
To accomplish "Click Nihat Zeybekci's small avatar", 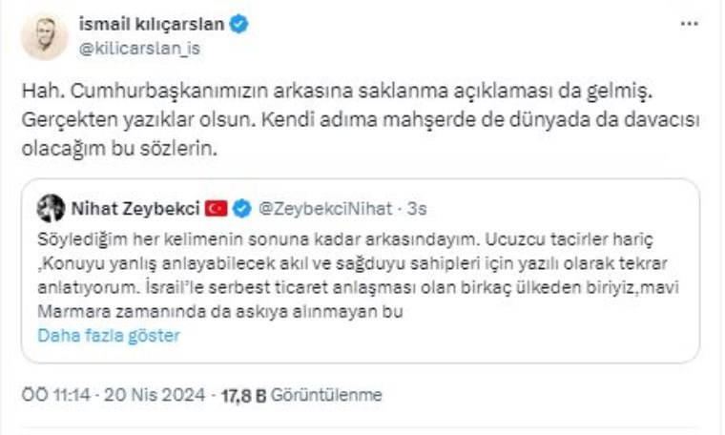I will 50,208.
